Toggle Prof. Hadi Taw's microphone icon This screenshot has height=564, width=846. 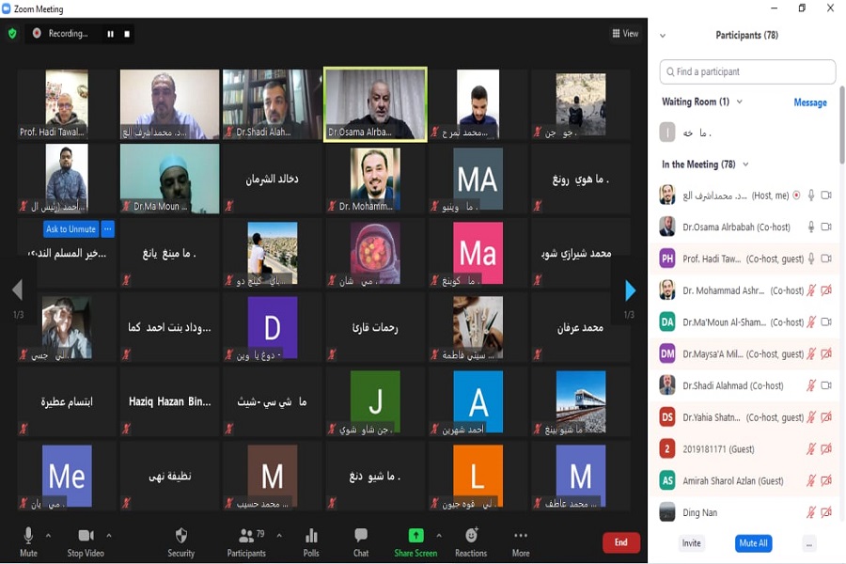811,258
